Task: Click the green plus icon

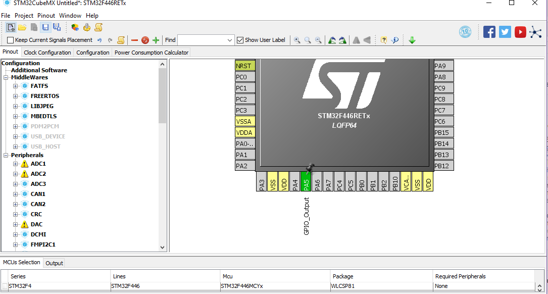Action: [156, 40]
